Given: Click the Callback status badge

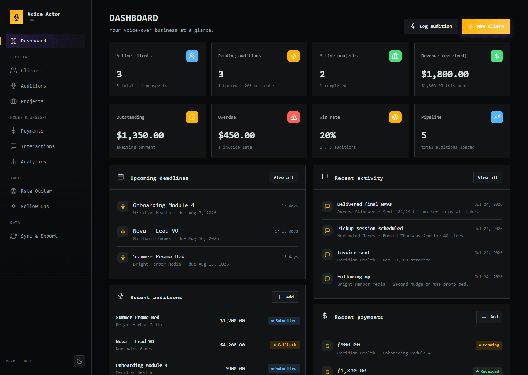Looking at the screenshot, I should pos(285,345).
